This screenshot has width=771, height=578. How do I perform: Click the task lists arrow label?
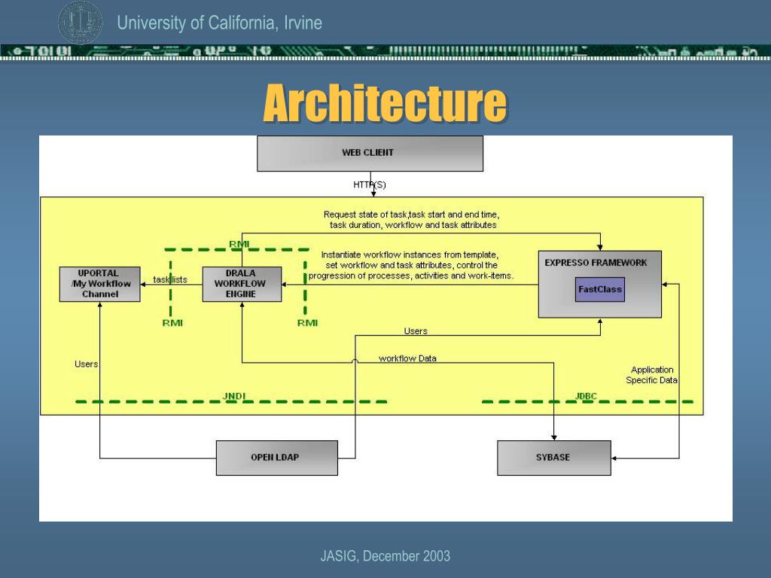tap(170, 280)
